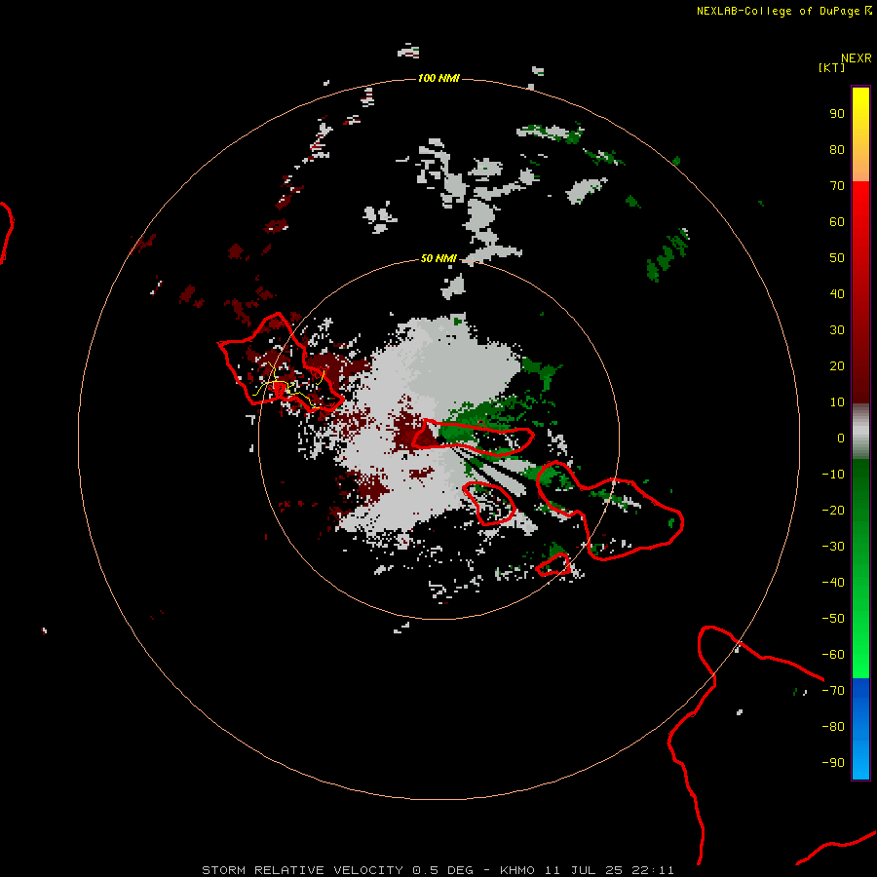Click the -10 value on the velocity scale
877x877 pixels.
click(x=833, y=475)
